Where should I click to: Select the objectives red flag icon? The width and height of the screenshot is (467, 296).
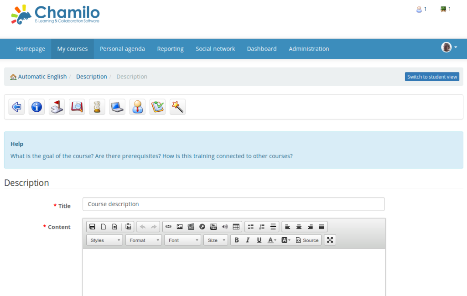[x=57, y=107]
